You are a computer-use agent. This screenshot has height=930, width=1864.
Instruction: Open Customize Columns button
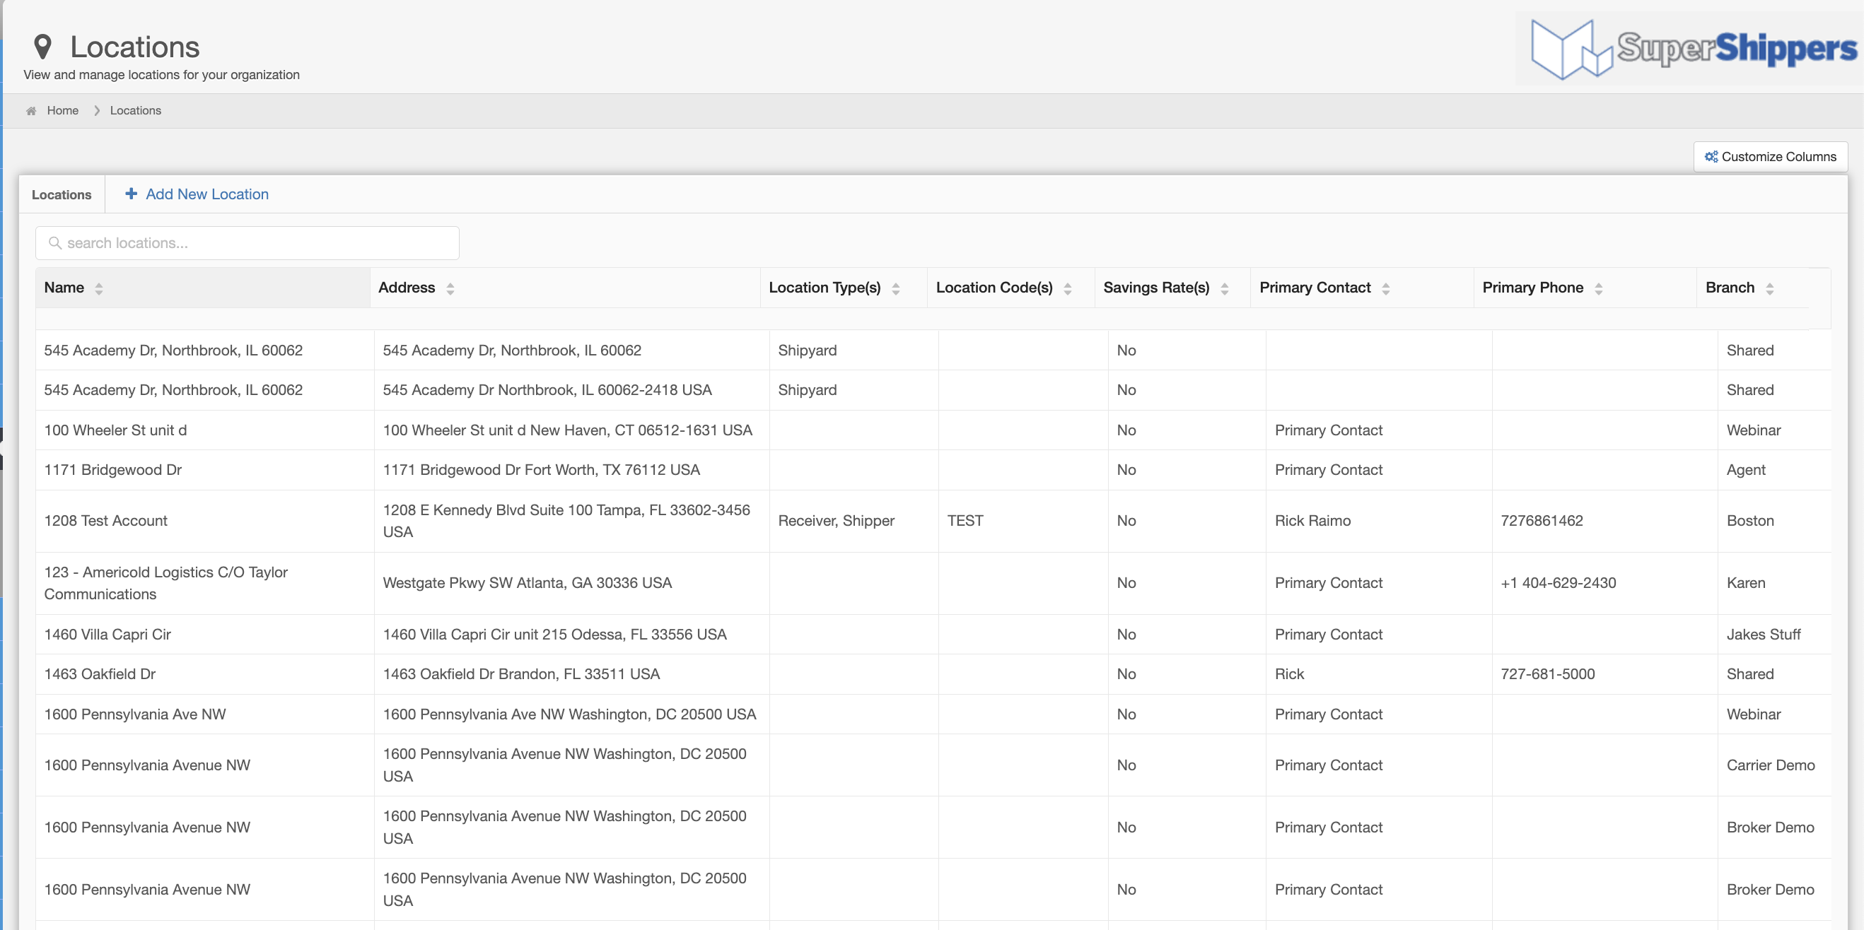pyautogui.click(x=1770, y=157)
